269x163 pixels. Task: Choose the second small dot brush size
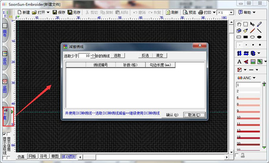[246, 45]
